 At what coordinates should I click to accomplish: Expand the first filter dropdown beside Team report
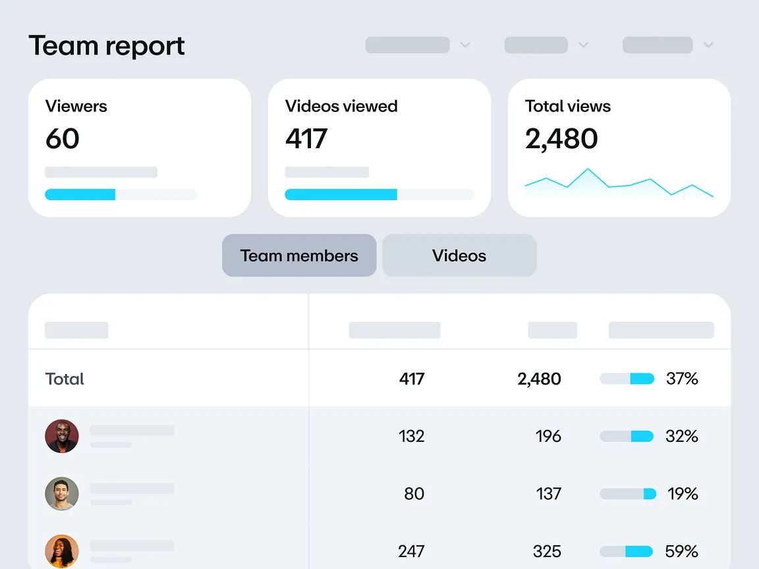tap(418, 45)
